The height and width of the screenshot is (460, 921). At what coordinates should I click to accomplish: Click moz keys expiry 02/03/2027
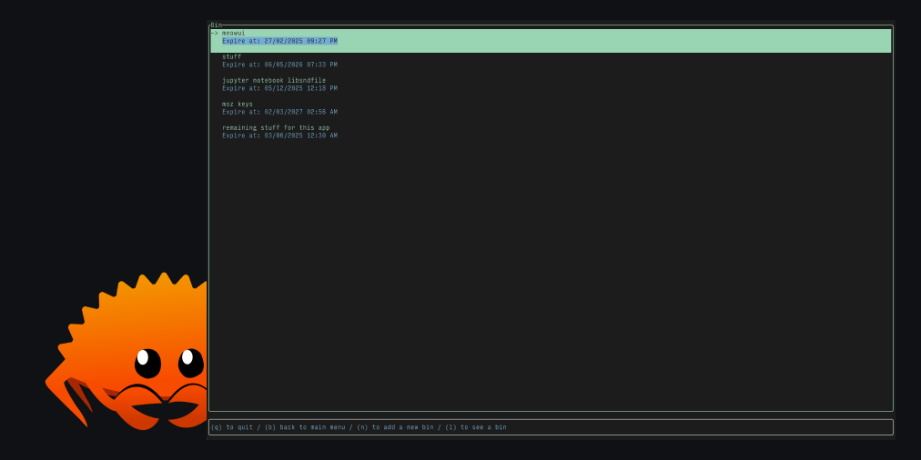point(279,112)
